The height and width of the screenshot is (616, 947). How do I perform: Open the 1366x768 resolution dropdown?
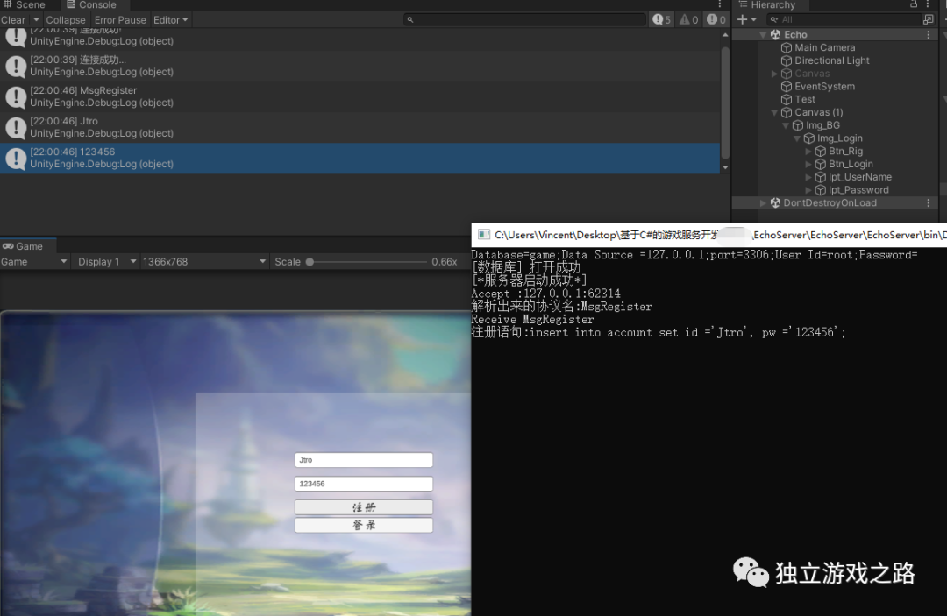click(204, 262)
